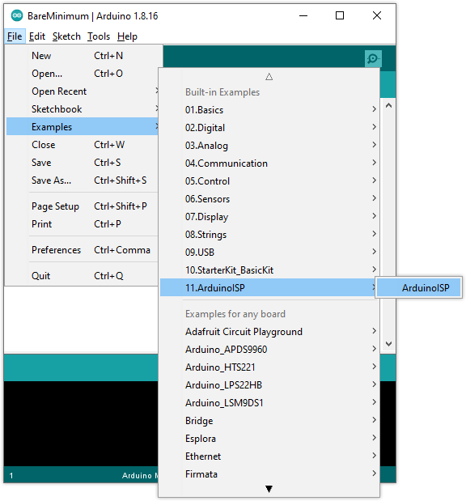Expand the Arduino_APDS9960 examples
The width and height of the screenshot is (466, 501).
(x=269, y=350)
